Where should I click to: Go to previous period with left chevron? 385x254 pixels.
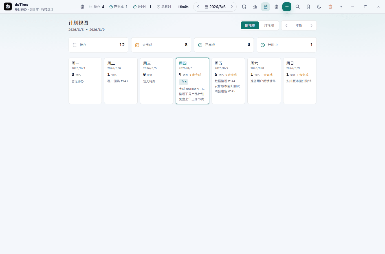287,25
